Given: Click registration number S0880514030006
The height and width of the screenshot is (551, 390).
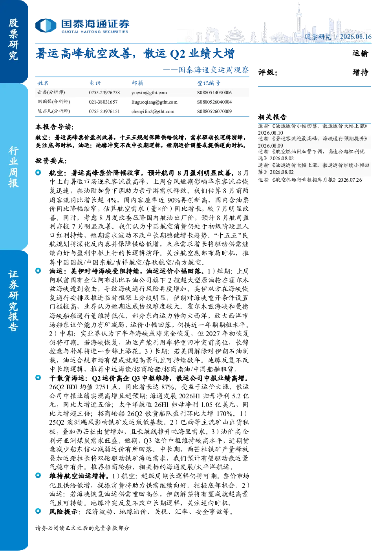Looking at the screenshot, I should pyautogui.click(x=214, y=93).
